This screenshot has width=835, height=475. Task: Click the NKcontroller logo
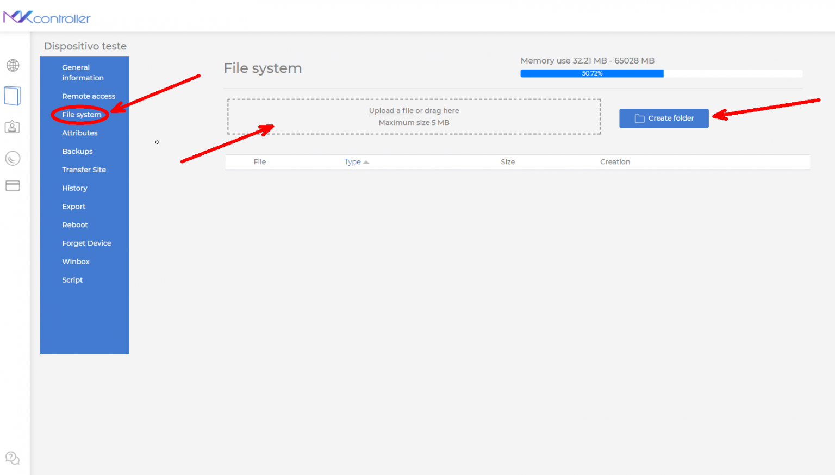tap(48, 17)
